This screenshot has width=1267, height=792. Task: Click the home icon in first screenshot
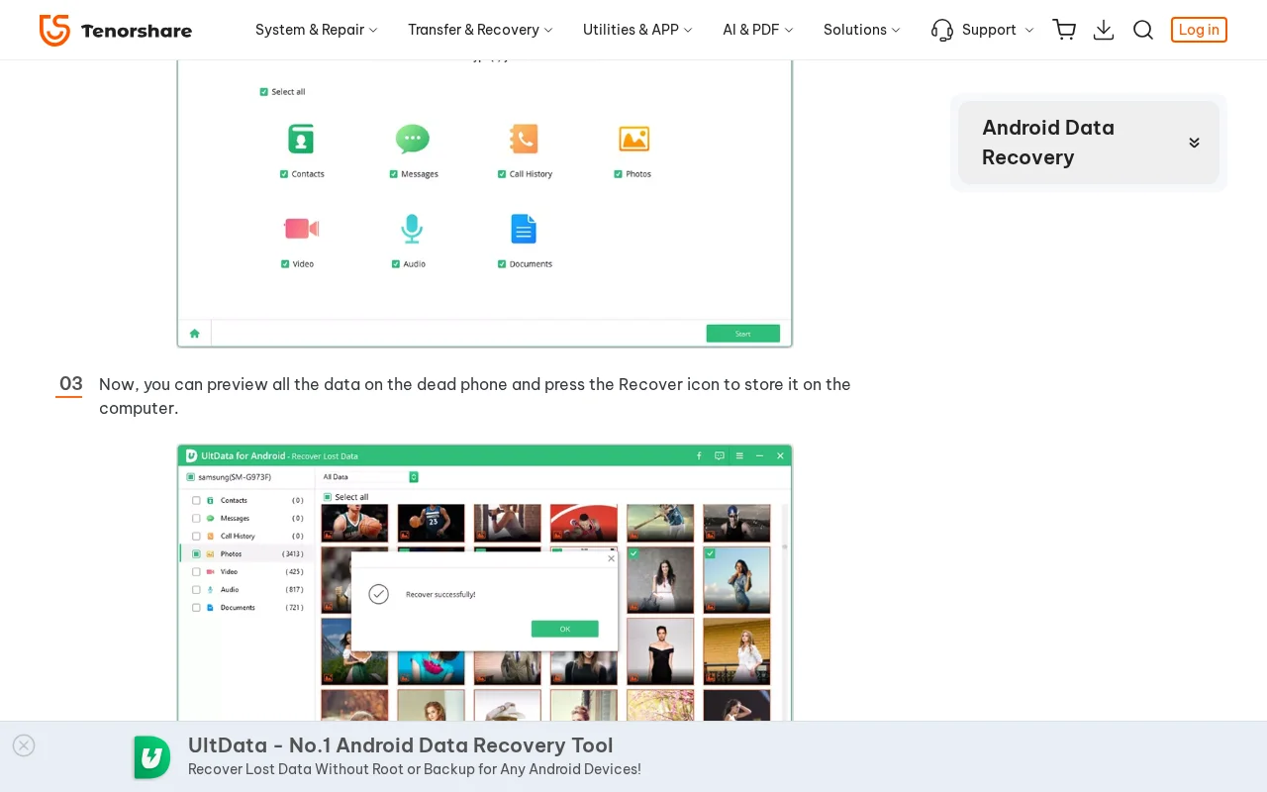(195, 334)
